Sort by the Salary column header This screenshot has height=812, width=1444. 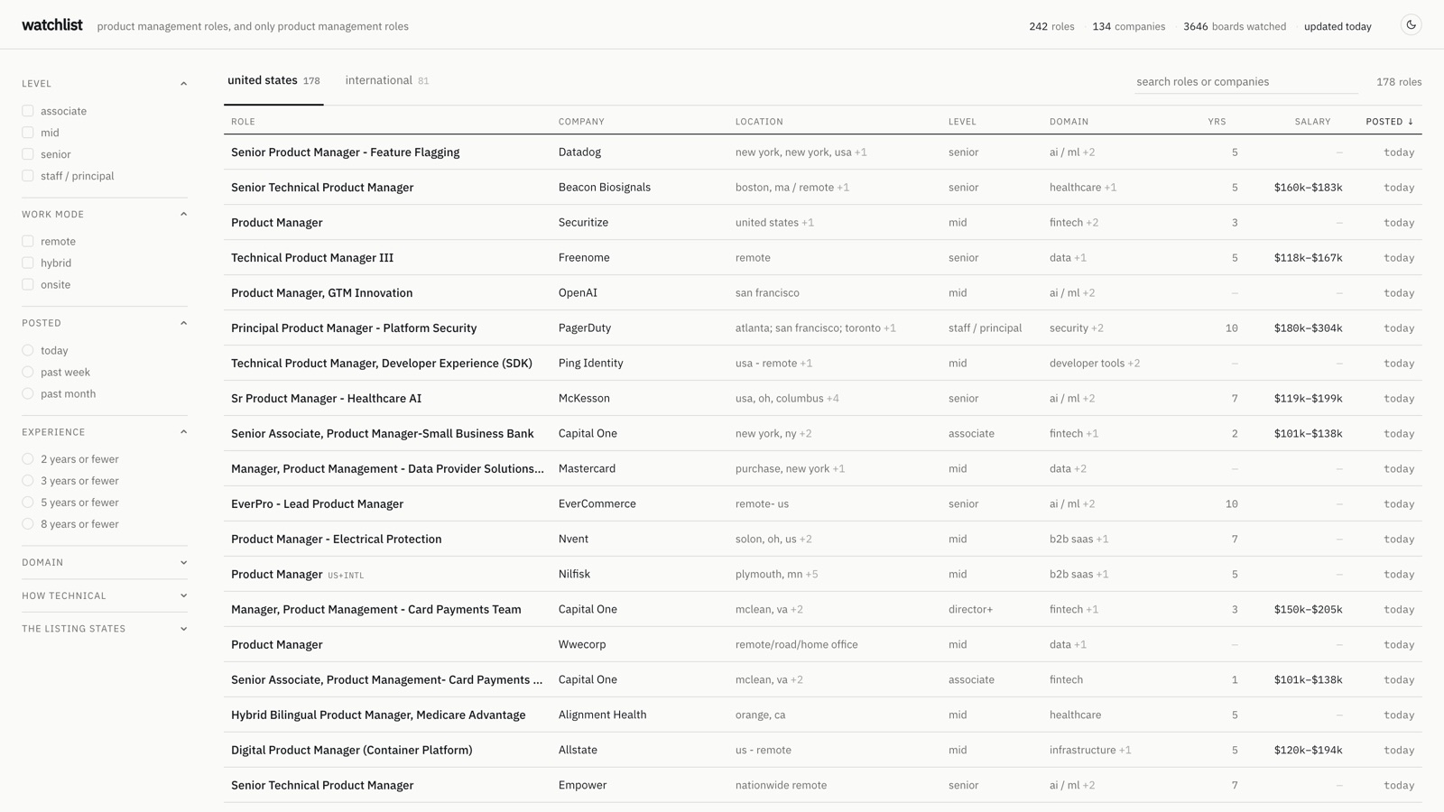point(1312,122)
